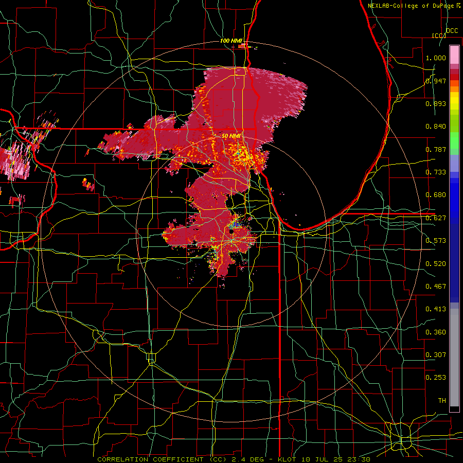Click the 100 NMI range ring label
This screenshot has width=463, height=463.
[x=231, y=41]
